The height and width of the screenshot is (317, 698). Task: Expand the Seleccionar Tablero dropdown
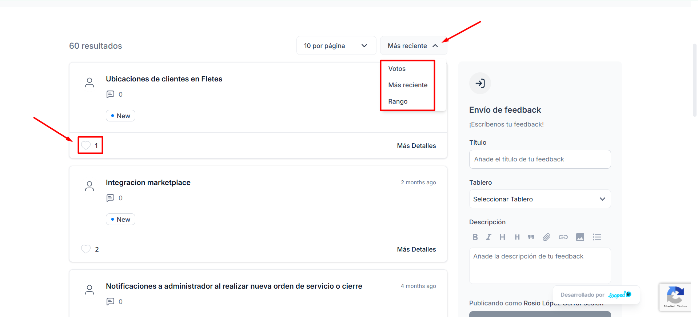click(540, 199)
